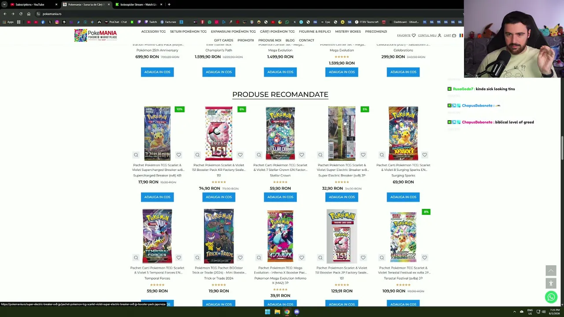564x317 pixels.
Task: Open the Promotii page
Action: (x=245, y=41)
